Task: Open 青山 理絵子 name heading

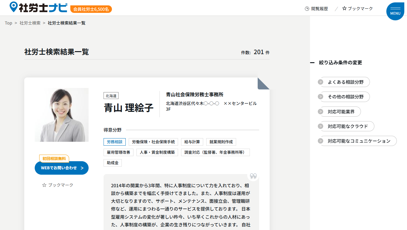Action: coord(129,108)
